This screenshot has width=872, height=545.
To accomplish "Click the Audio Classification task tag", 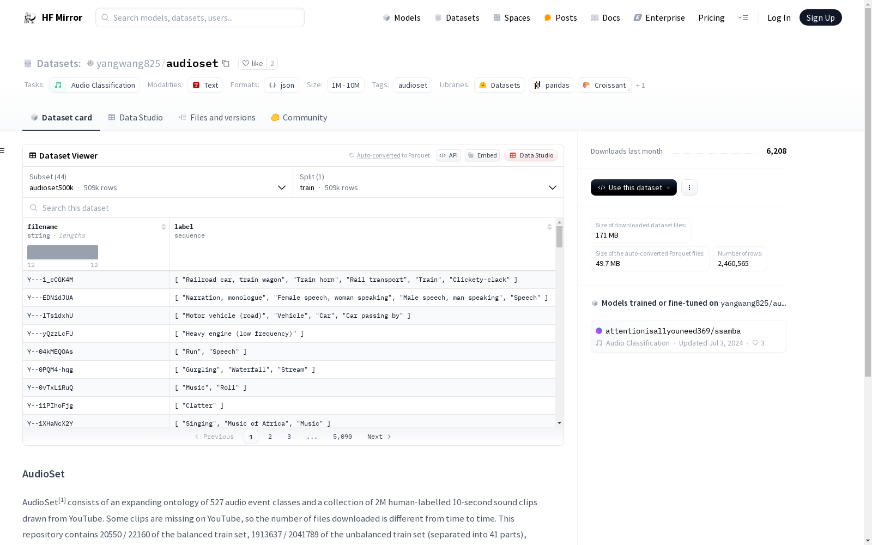I will click(x=95, y=85).
